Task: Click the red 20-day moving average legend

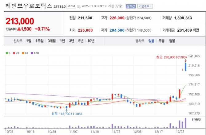Action: pyautogui.click(x=16, y=53)
